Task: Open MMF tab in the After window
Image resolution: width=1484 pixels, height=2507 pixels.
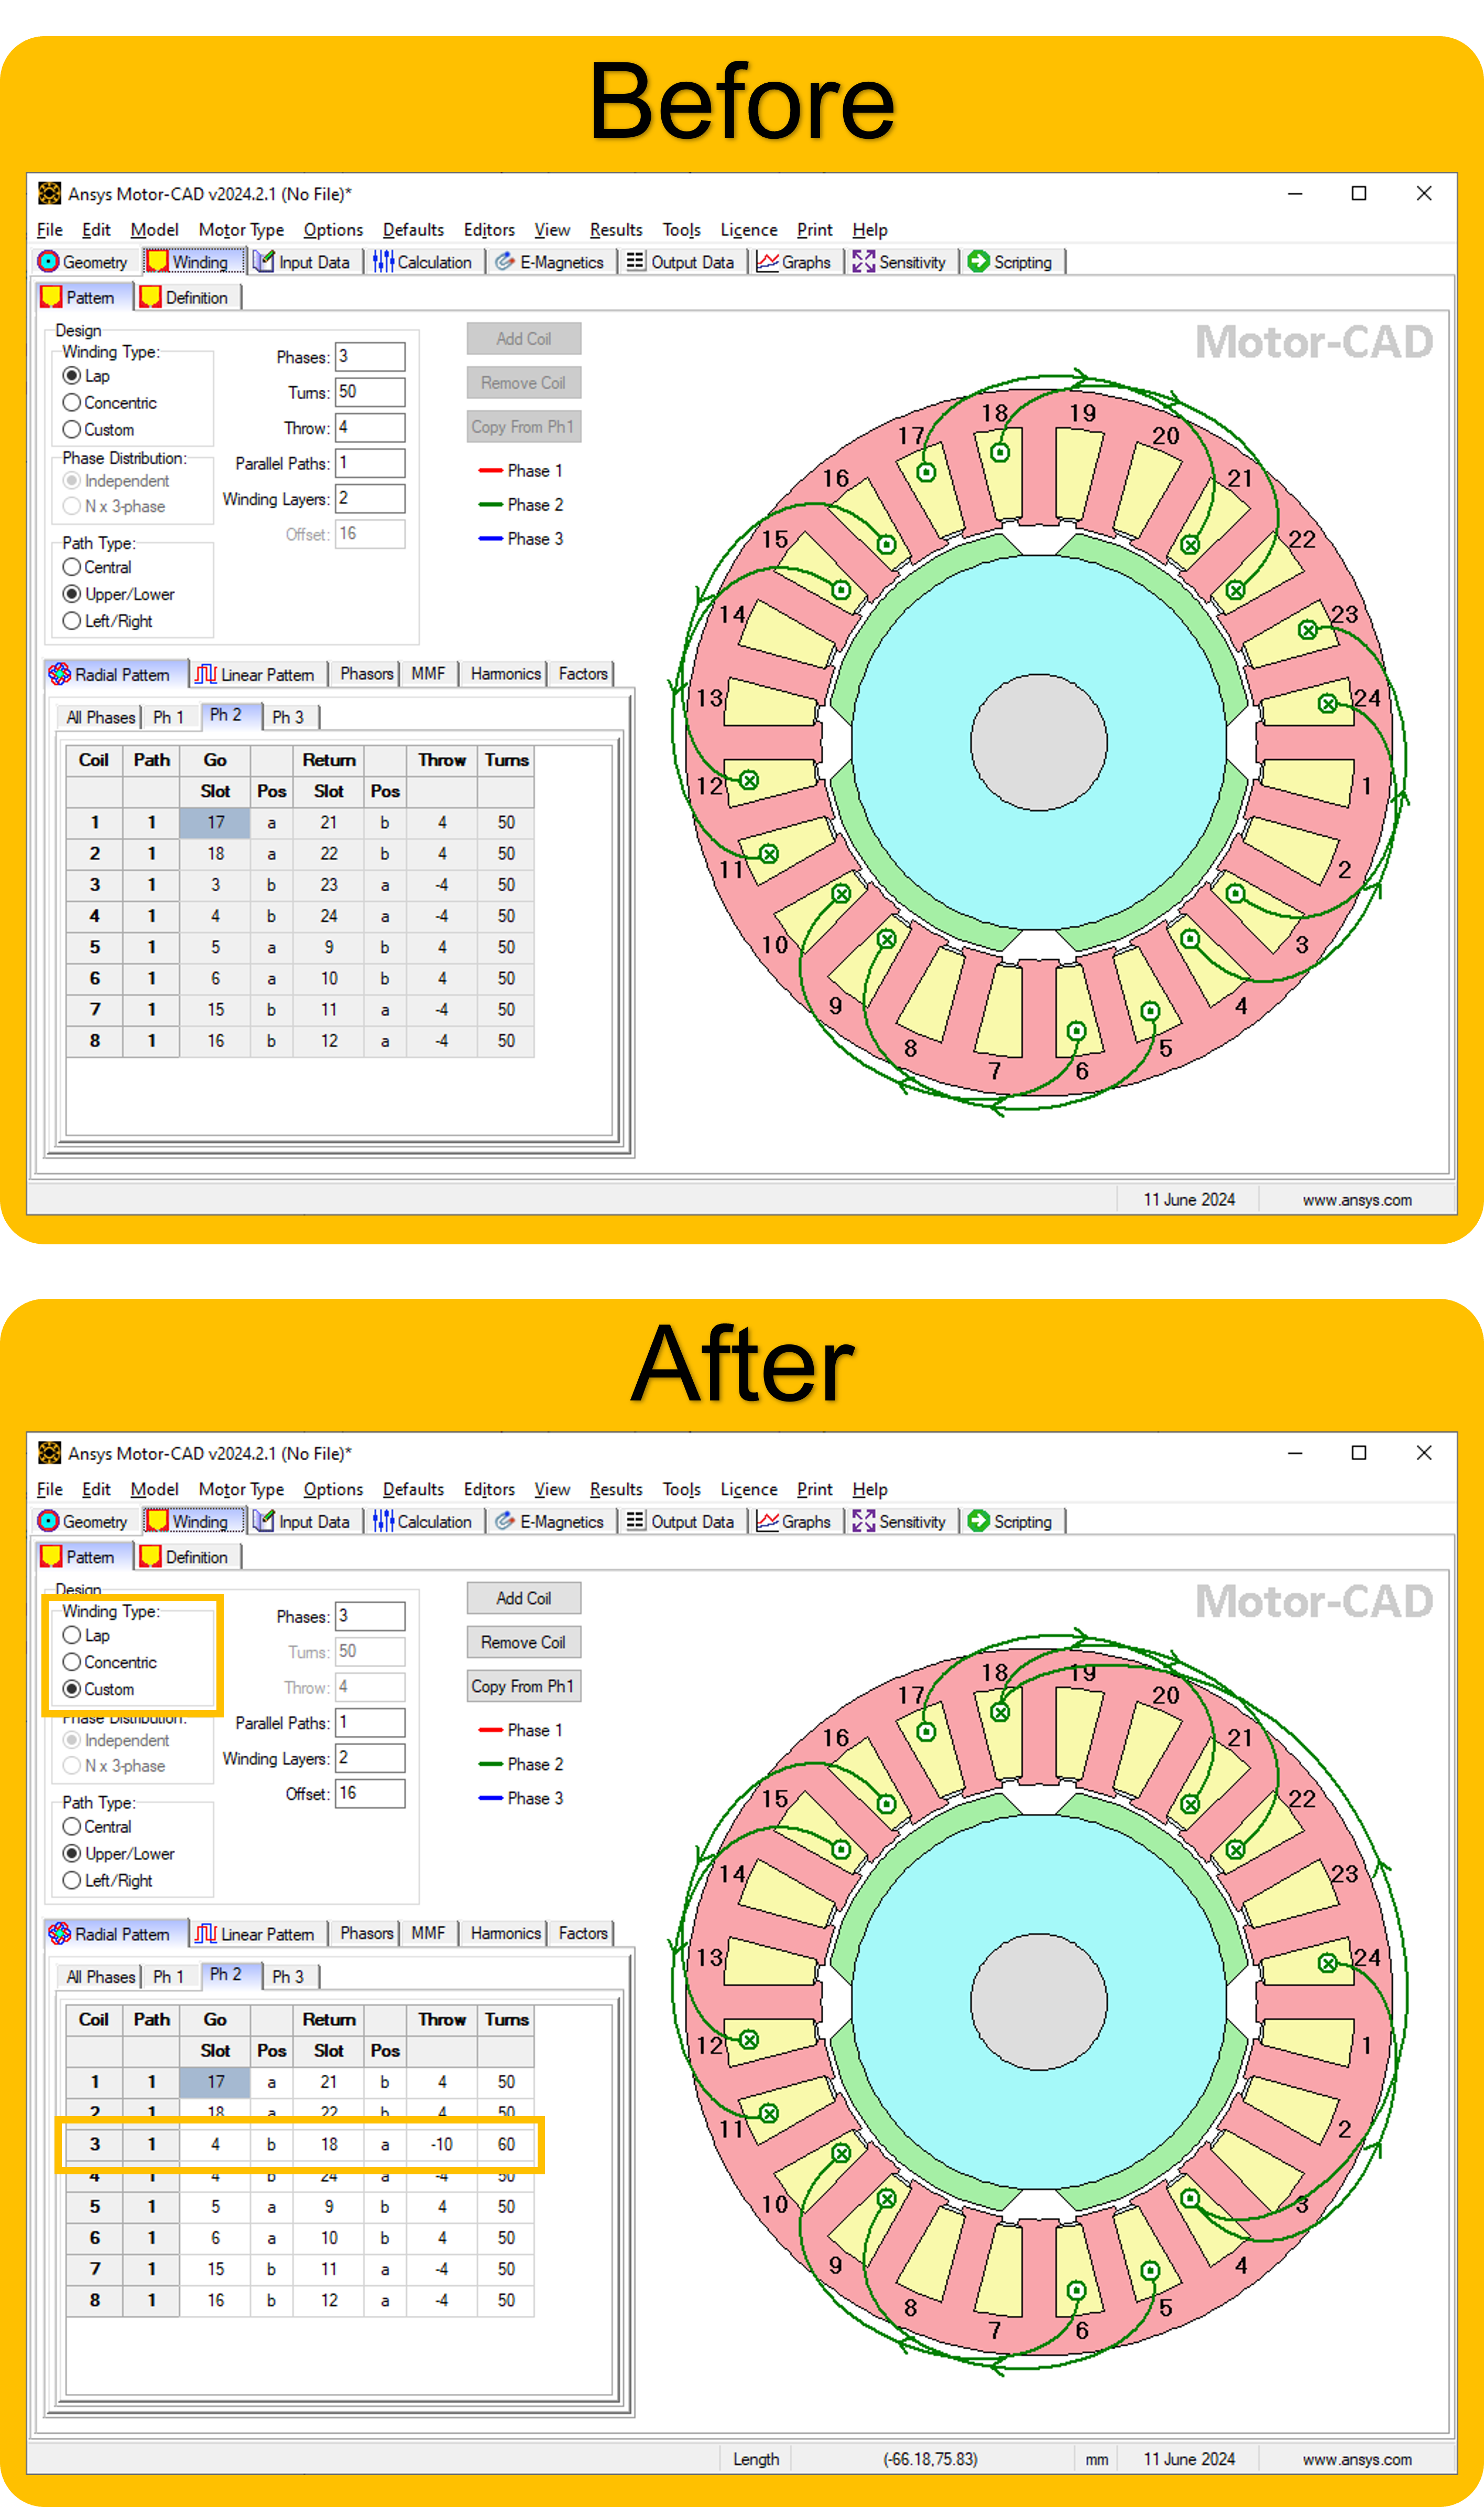Action: click(x=428, y=1934)
